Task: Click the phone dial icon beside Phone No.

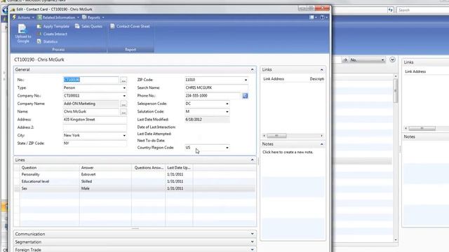Action: point(245,96)
